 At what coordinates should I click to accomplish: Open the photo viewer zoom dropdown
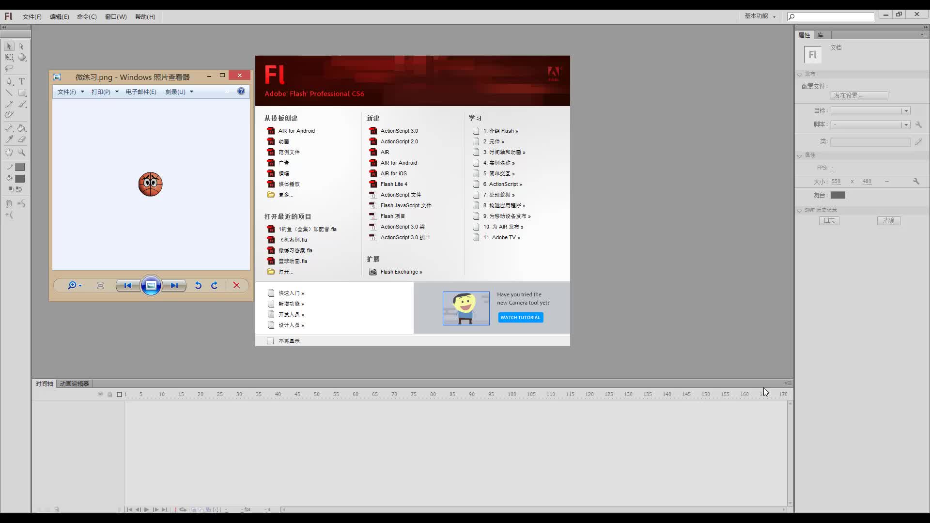[75, 286]
